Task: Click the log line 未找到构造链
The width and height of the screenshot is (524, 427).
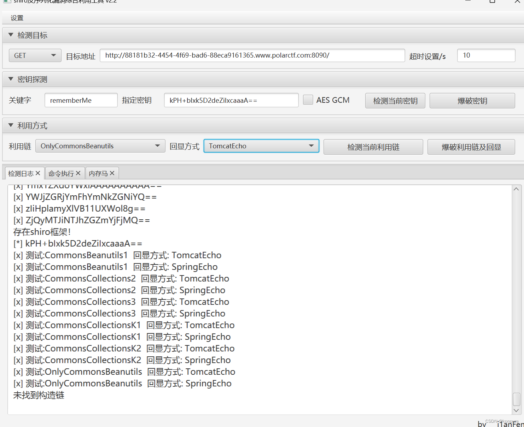Action: [39, 395]
